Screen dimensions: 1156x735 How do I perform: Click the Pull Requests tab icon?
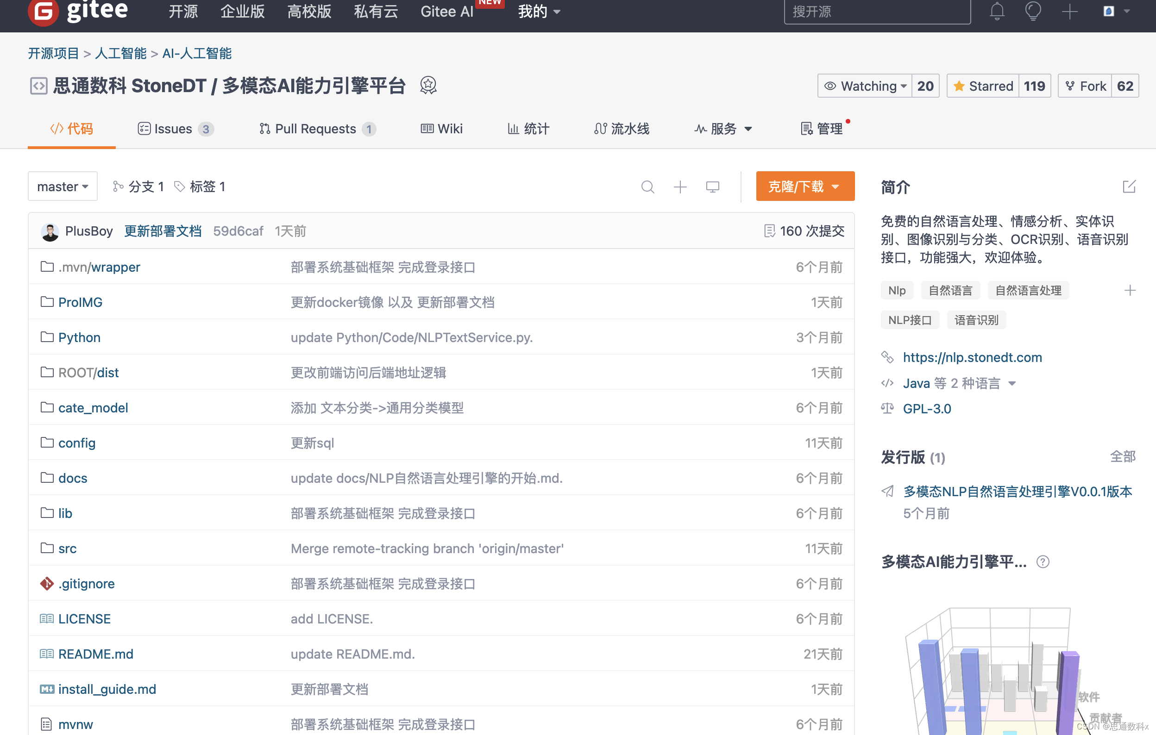pyautogui.click(x=264, y=129)
